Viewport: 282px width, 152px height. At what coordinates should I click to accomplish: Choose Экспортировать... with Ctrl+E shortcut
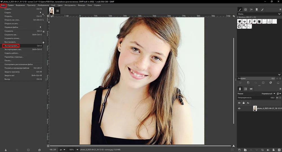21,46
